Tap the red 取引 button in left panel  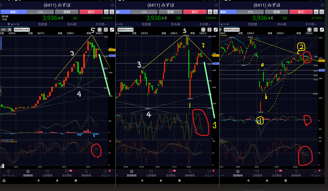(x=91, y=12)
